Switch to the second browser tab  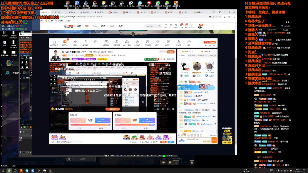coord(57,12)
